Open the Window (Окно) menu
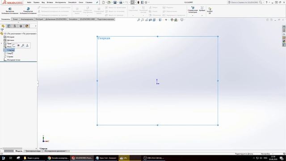Viewport: 286px width, 161px height. (81, 2)
